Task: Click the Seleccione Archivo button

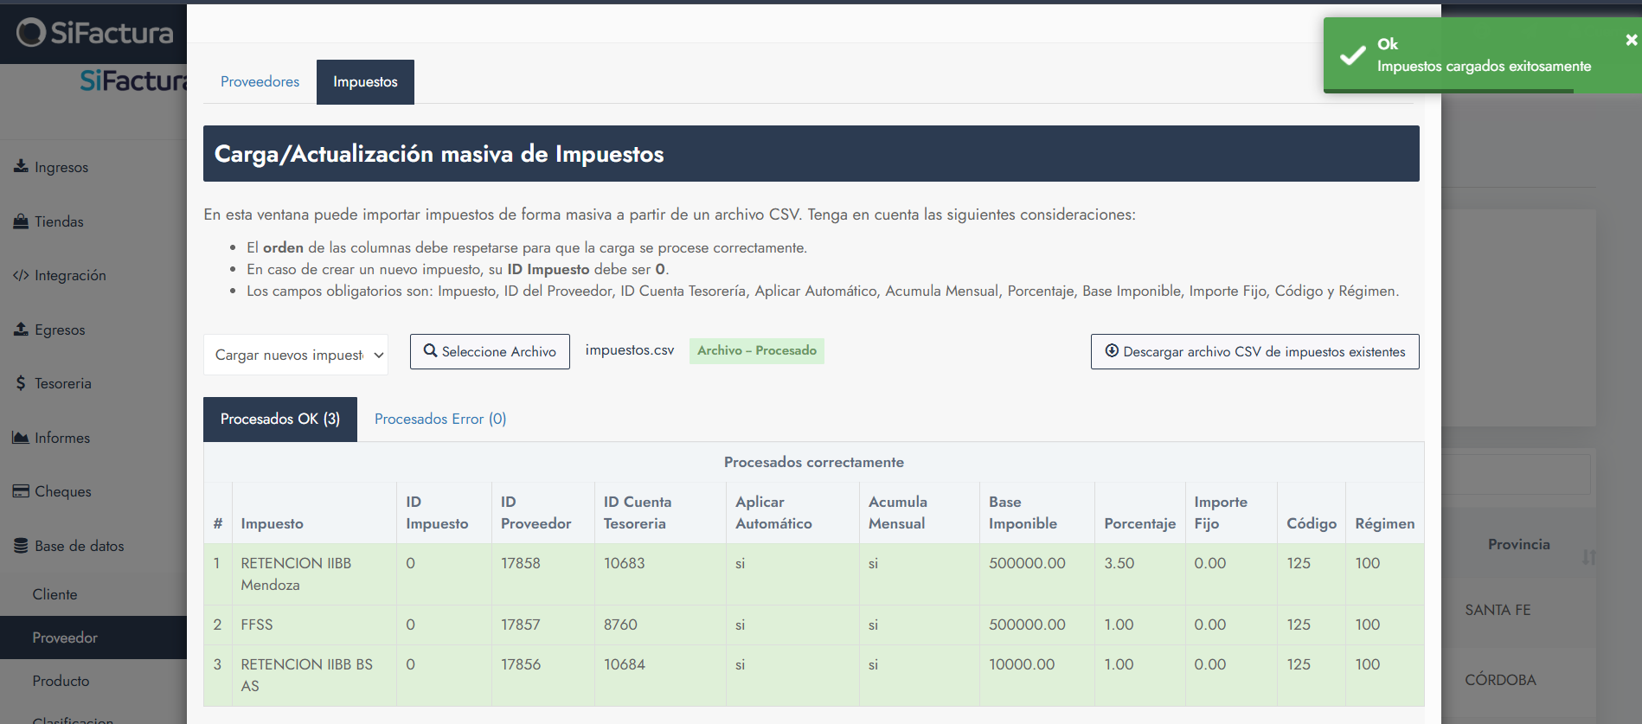Action: pos(490,352)
